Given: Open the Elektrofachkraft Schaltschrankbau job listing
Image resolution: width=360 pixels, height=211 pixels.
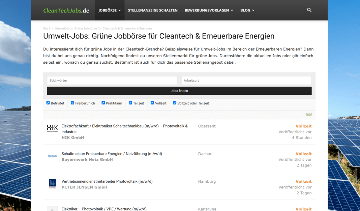Looking at the screenshot, I should 124,129.
